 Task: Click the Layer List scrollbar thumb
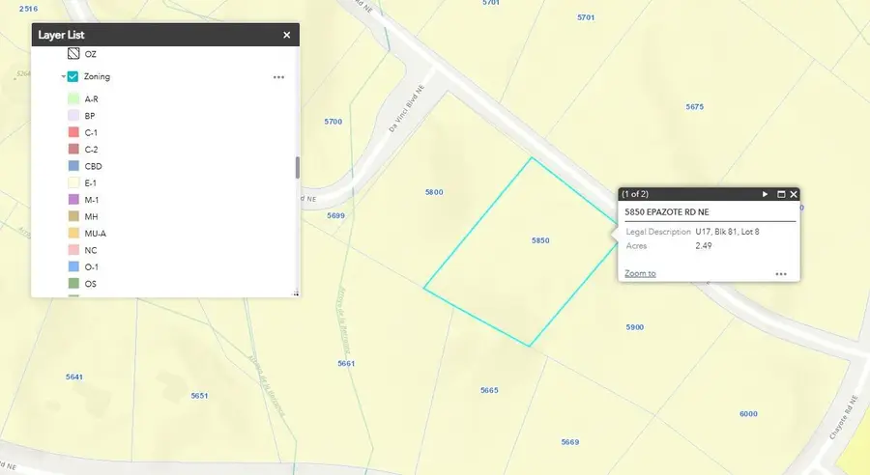[x=297, y=167]
